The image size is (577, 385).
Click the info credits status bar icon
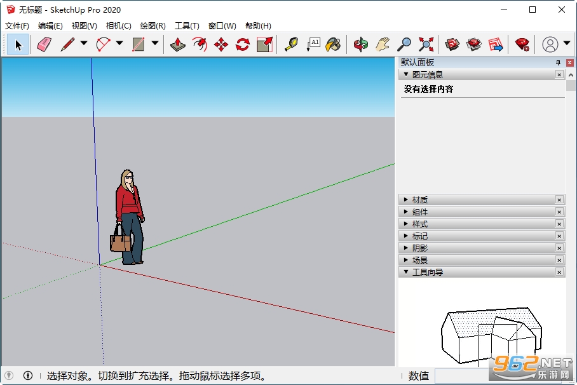pos(28,375)
